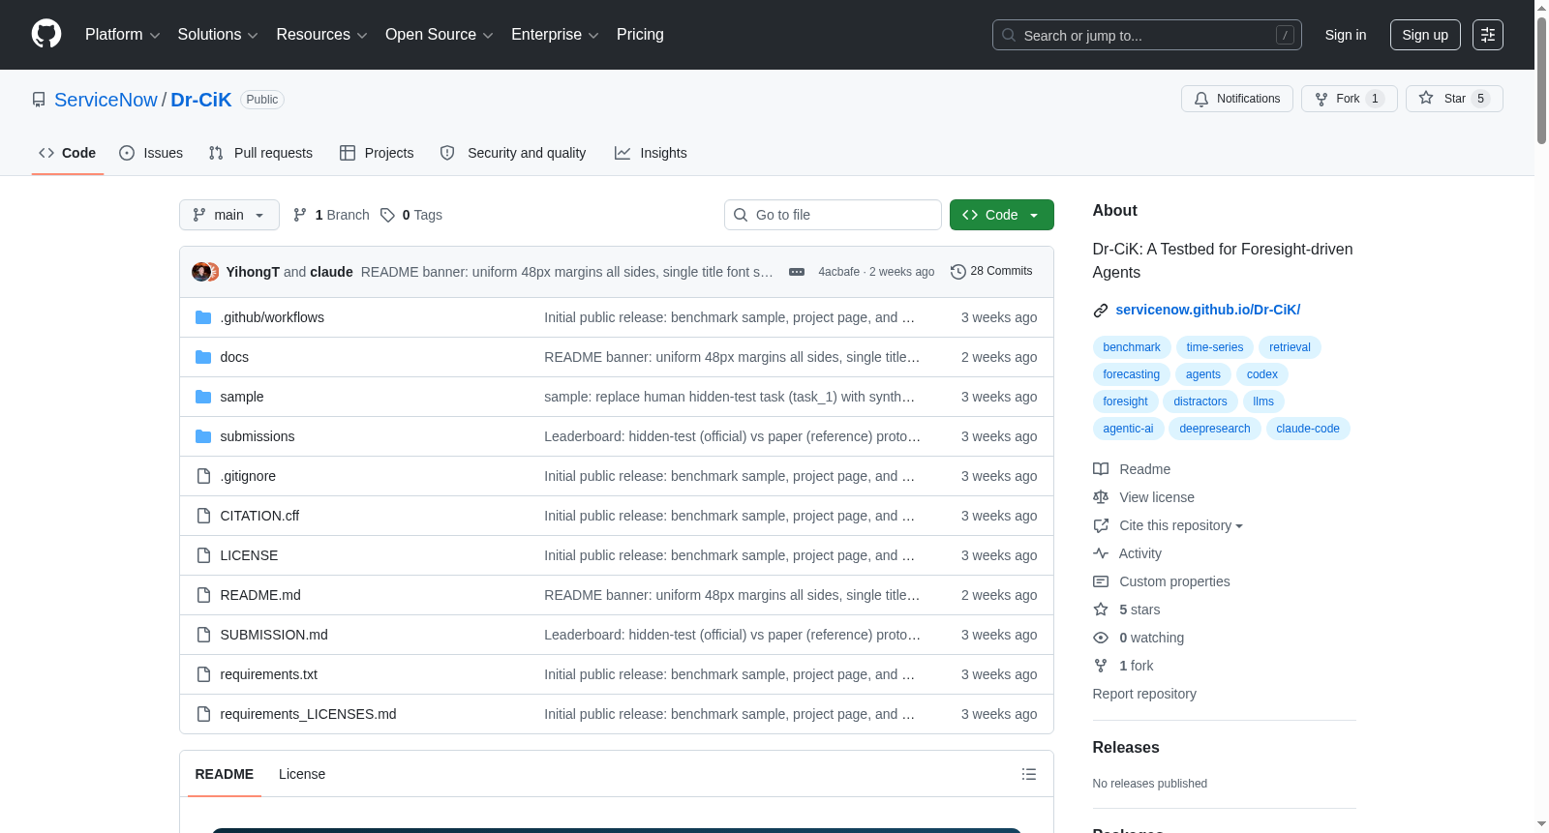The image size is (1549, 833).
Task: Click the submissions folder icon
Action: [203, 436]
